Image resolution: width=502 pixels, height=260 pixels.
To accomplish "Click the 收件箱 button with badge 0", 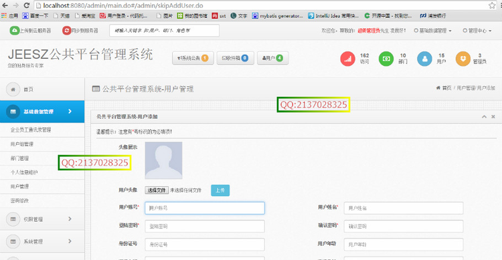I will (236, 58).
